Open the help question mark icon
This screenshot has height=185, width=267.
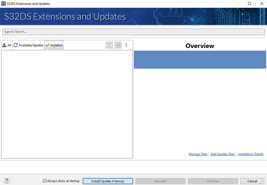pos(6,181)
